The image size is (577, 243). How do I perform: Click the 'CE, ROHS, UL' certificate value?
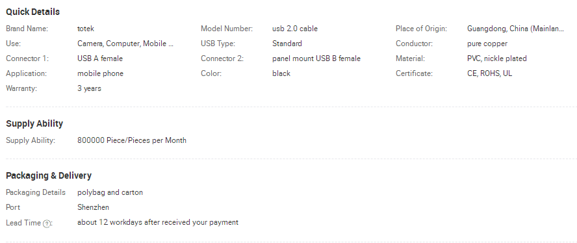click(x=489, y=73)
